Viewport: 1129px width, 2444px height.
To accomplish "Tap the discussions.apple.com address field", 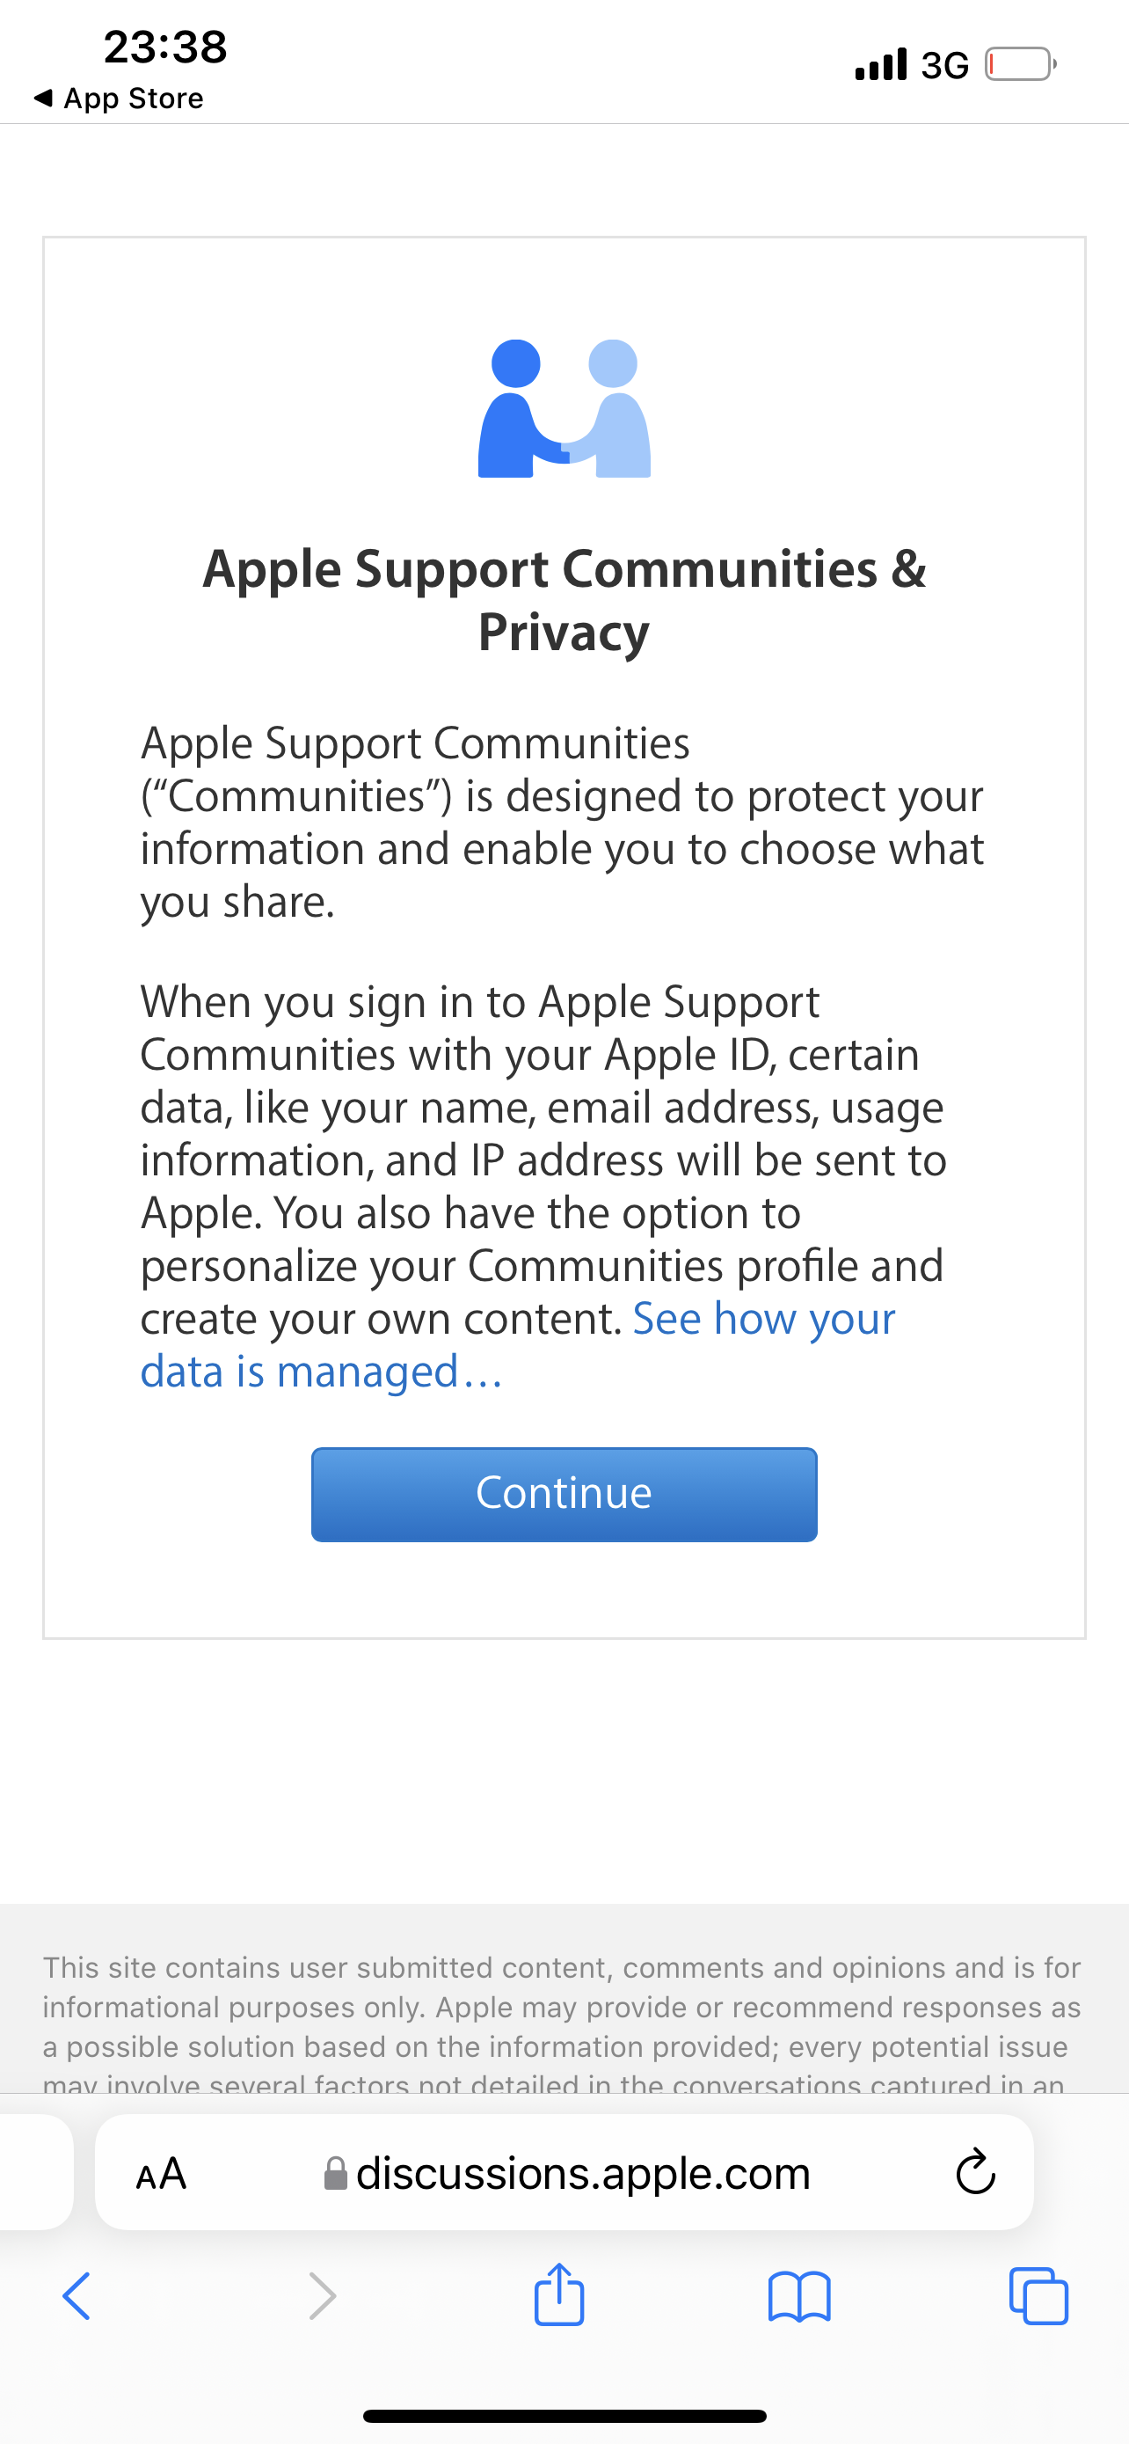I will (x=582, y=2174).
